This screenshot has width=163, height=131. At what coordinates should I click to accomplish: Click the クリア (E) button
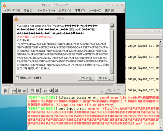click(86, 78)
